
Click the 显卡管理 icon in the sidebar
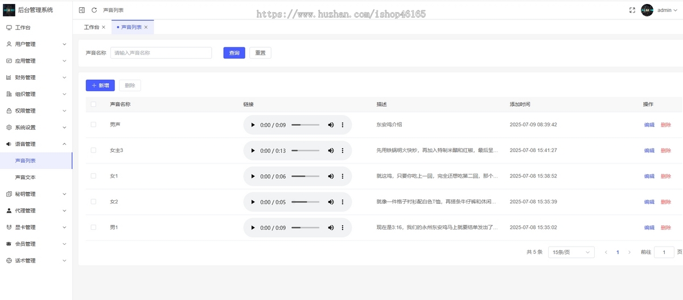[9, 227]
